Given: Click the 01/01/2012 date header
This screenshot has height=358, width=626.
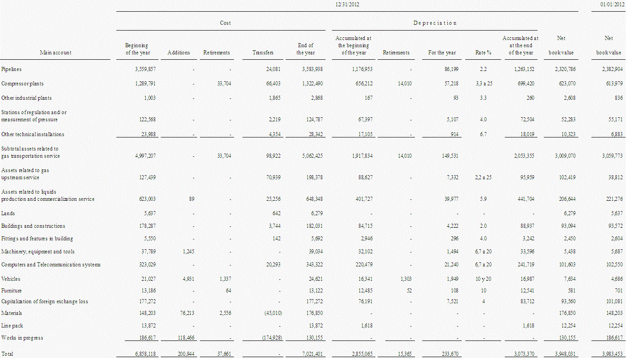Looking at the screenshot, I should (x=608, y=4).
